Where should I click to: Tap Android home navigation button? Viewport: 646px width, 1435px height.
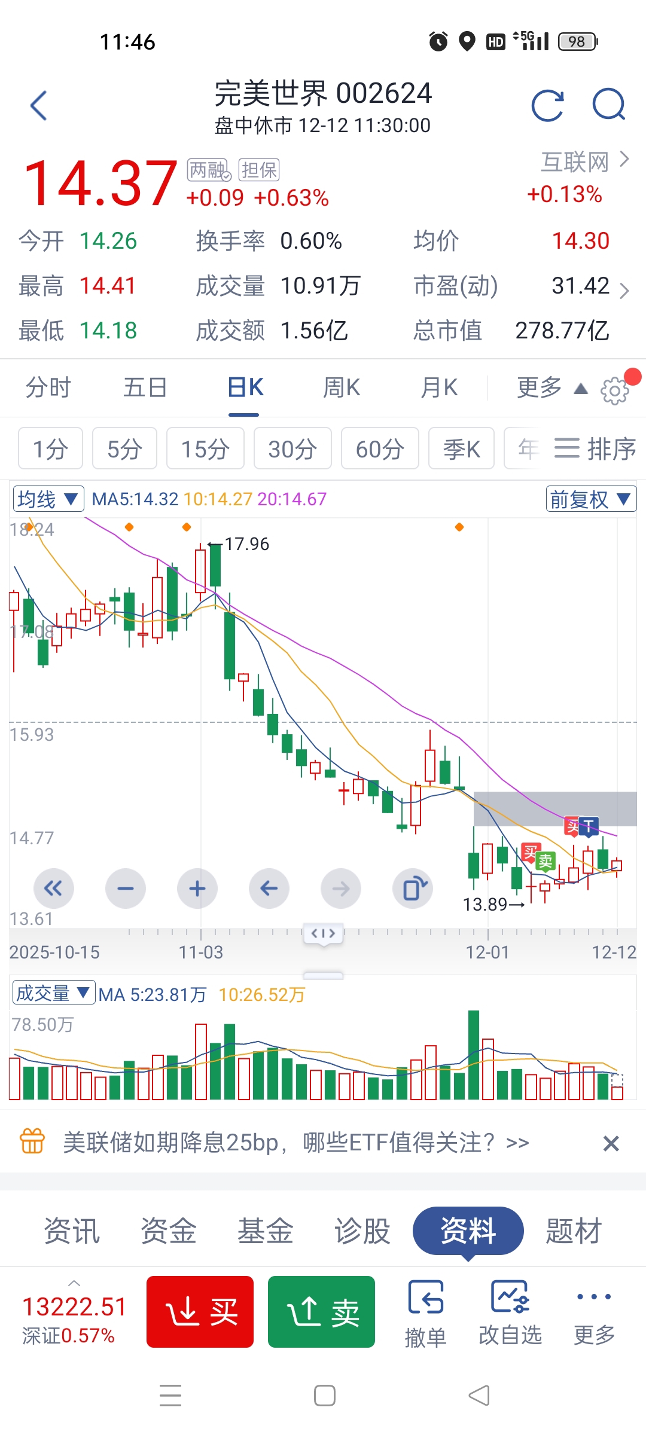point(325,1396)
